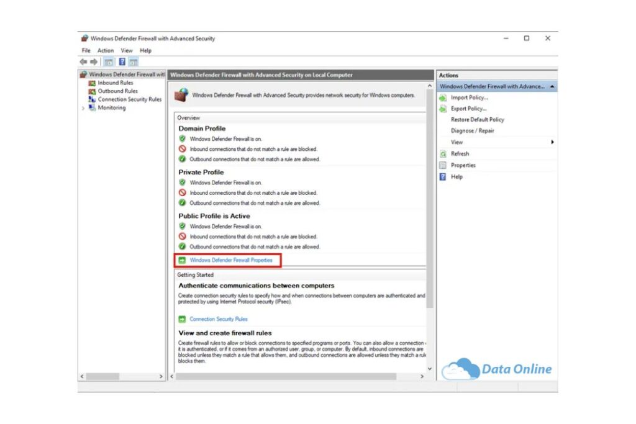Click the center pane vertical scrollbar thumb
This screenshot has width=636, height=424.
pos(430,199)
